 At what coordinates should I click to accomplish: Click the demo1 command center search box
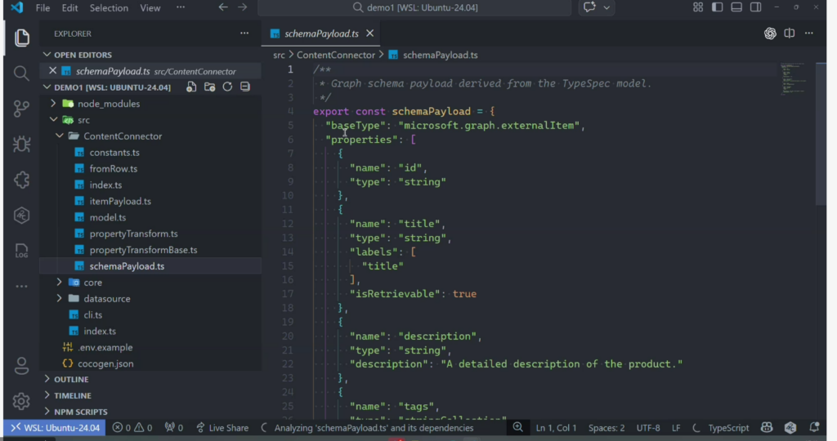coord(414,8)
